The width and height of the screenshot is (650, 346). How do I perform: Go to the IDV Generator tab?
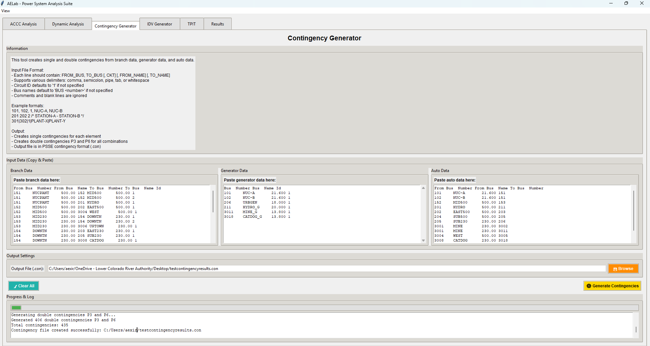[x=159, y=24]
